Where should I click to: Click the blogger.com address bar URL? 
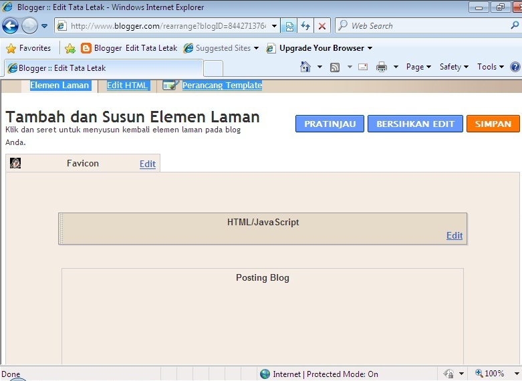[x=168, y=26]
